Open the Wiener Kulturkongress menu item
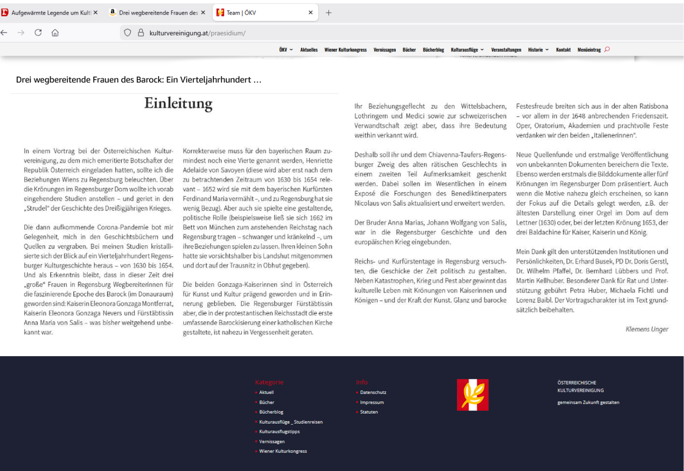 (345, 50)
